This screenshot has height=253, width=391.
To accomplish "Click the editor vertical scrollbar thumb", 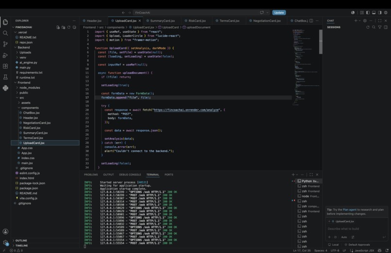I will [321, 42].
